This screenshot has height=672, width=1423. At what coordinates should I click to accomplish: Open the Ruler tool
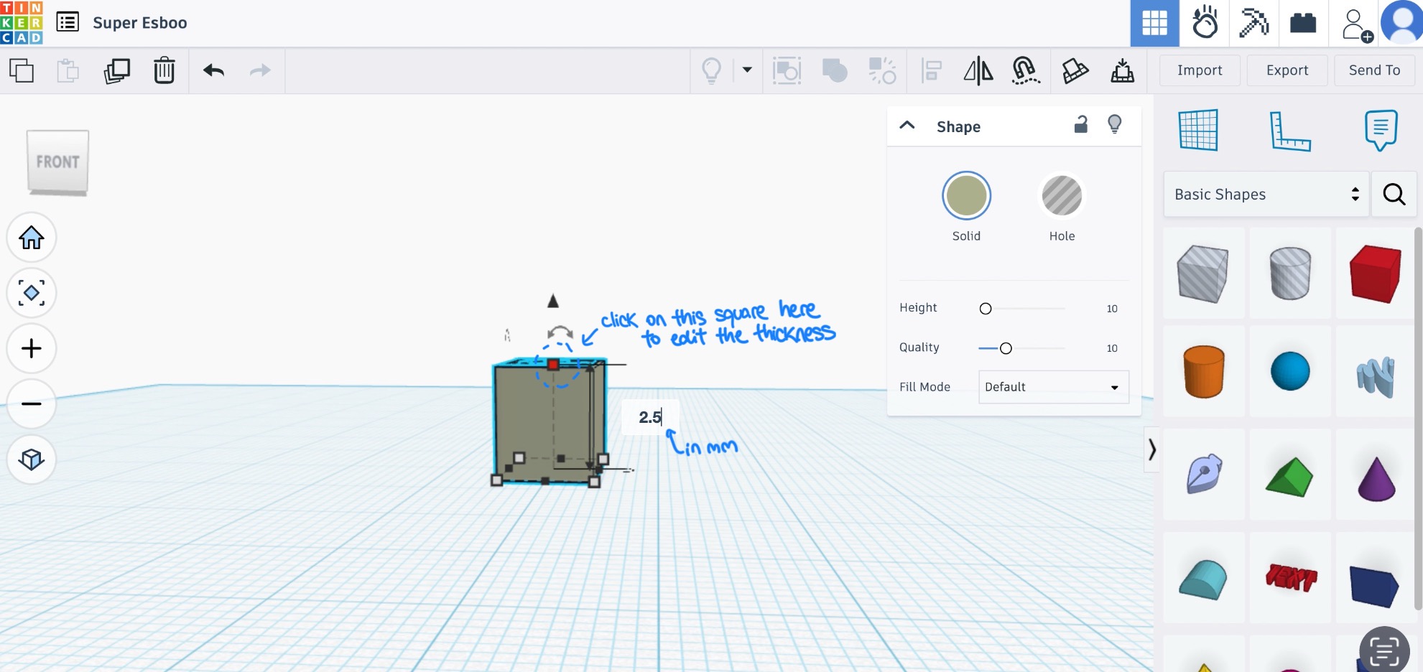[1289, 131]
